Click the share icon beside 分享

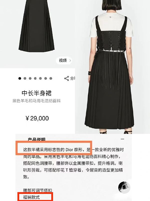66,78
